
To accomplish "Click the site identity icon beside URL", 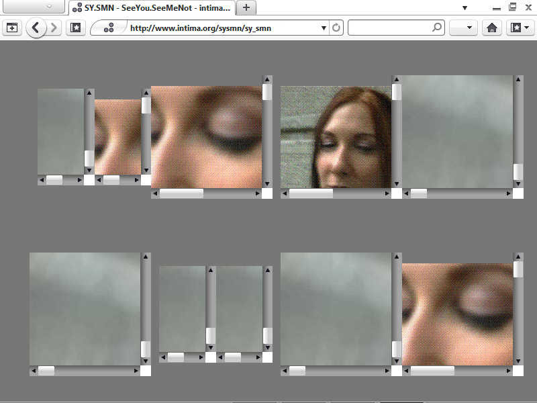I will coord(109,28).
